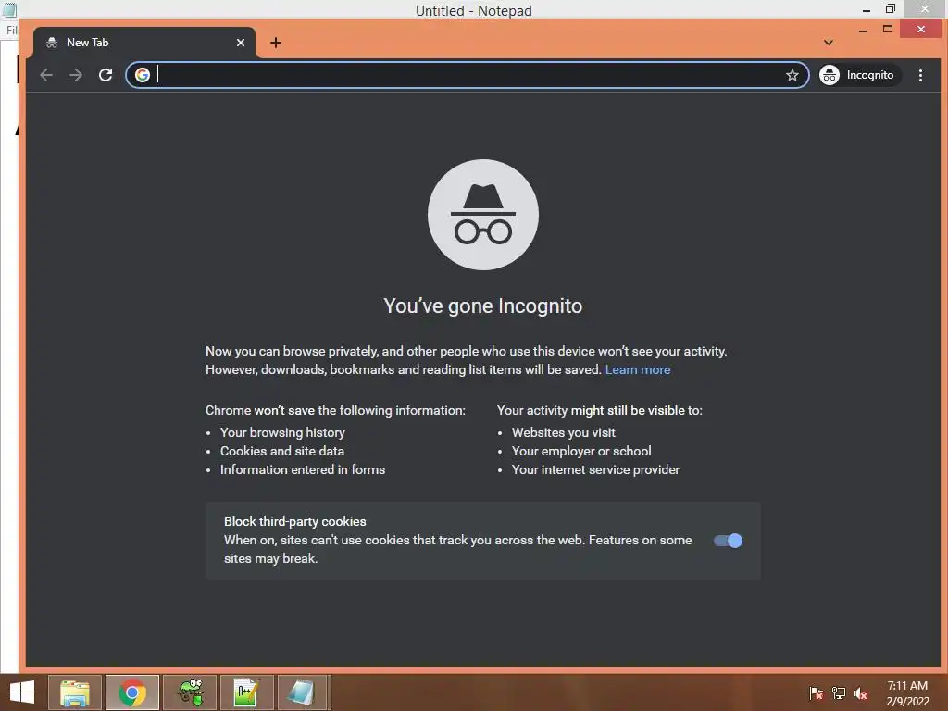
Task: Open the taskbar clock showing 7:11 AM
Action: click(x=907, y=693)
